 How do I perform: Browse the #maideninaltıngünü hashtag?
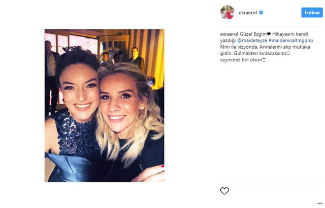coord(291,40)
